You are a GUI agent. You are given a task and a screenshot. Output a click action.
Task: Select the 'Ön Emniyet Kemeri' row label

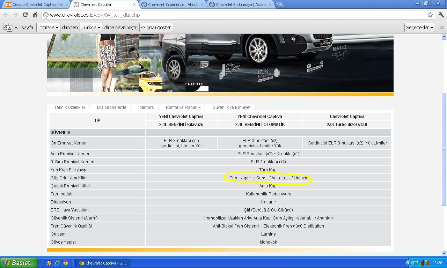point(69,143)
